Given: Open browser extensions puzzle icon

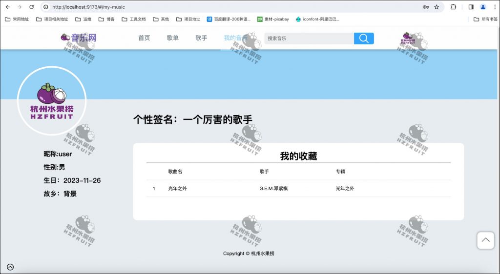Looking at the screenshot, I should pos(453,7).
